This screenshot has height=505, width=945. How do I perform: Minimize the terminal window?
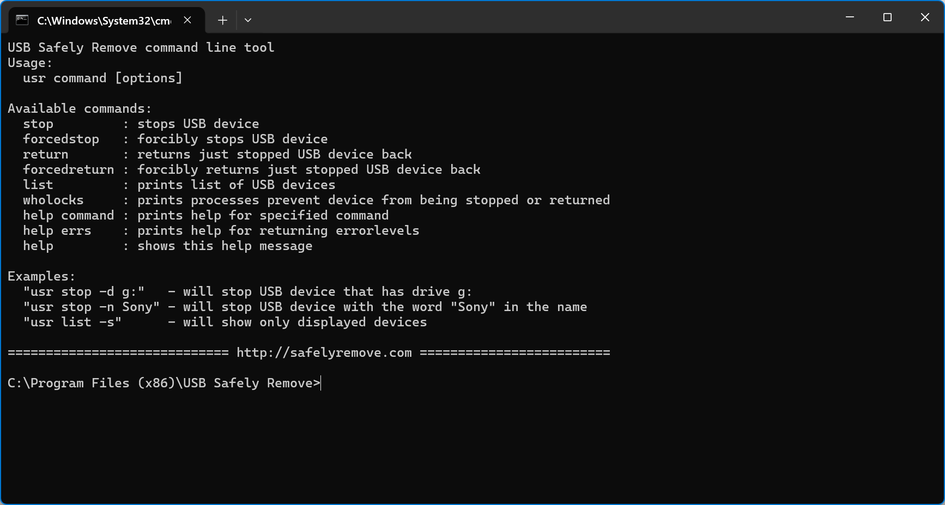pyautogui.click(x=850, y=17)
